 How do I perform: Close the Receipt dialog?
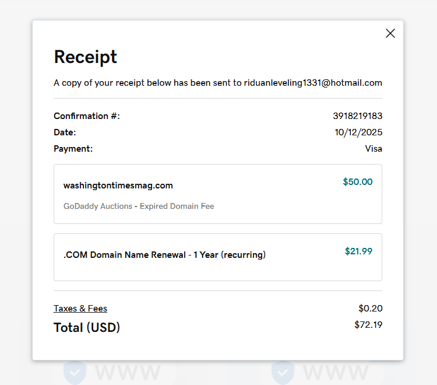390,33
